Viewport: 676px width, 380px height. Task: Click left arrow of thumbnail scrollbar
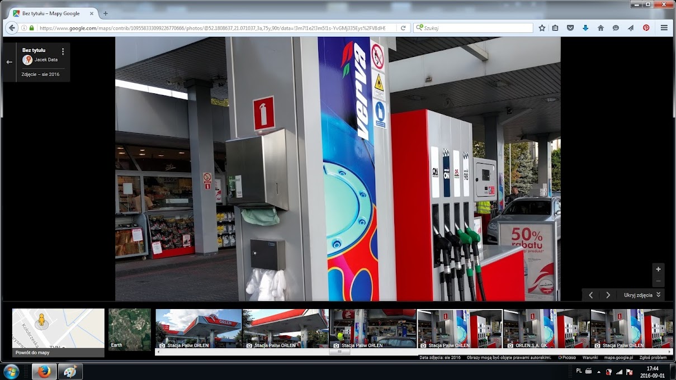point(158,352)
